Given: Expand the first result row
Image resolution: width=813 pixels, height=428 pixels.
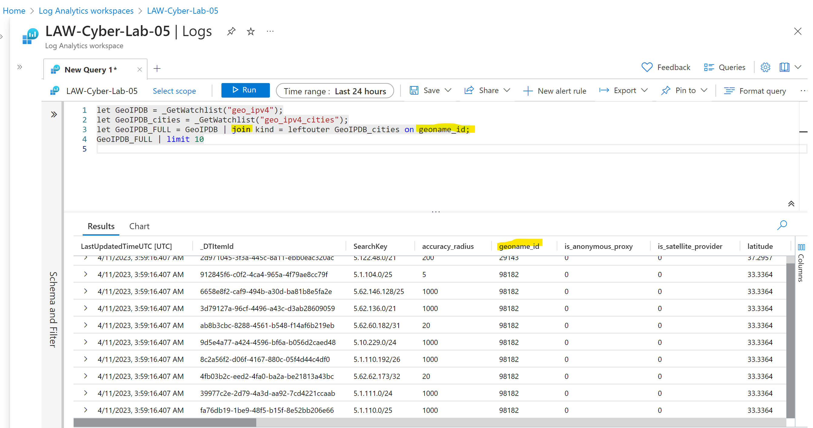Looking at the screenshot, I should pos(85,257).
